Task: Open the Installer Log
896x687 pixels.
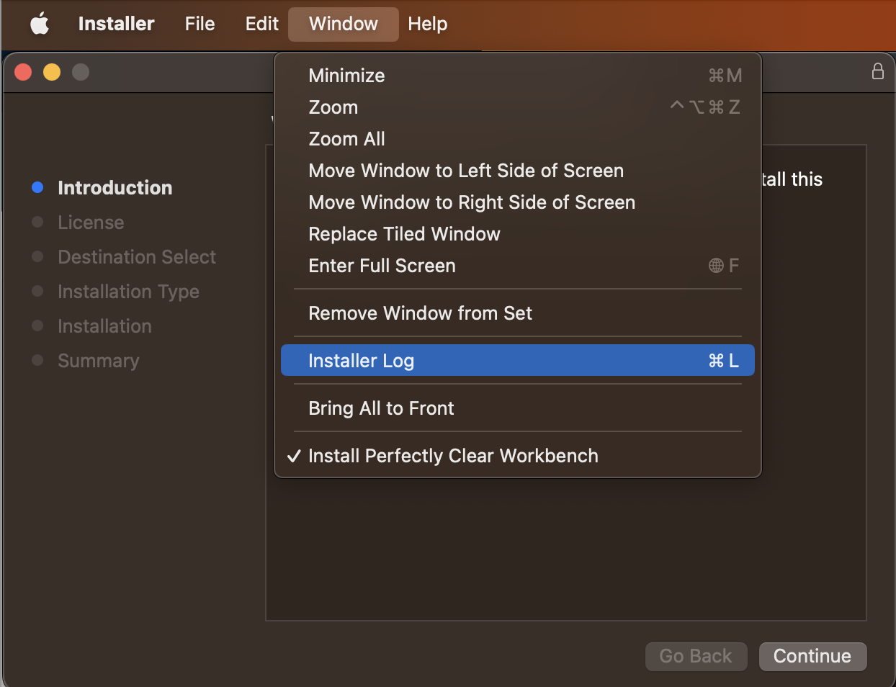Action: click(x=361, y=361)
